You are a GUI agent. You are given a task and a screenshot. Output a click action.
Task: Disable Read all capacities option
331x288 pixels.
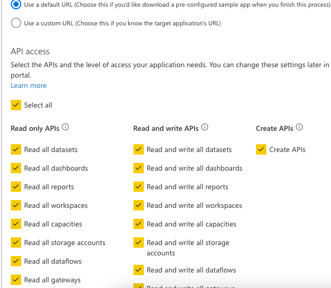tap(16, 224)
